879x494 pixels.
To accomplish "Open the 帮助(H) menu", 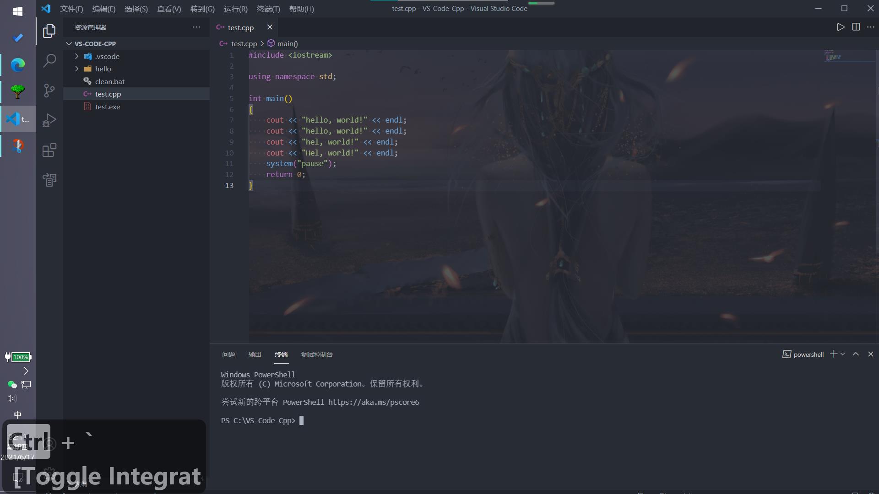I will [x=301, y=9].
